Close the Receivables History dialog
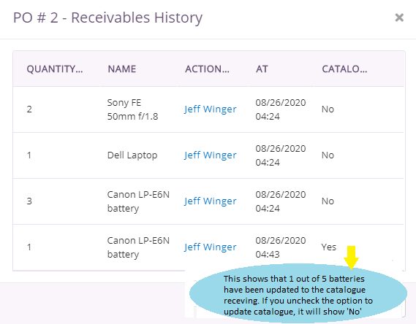This screenshot has height=324, width=416. click(x=399, y=18)
